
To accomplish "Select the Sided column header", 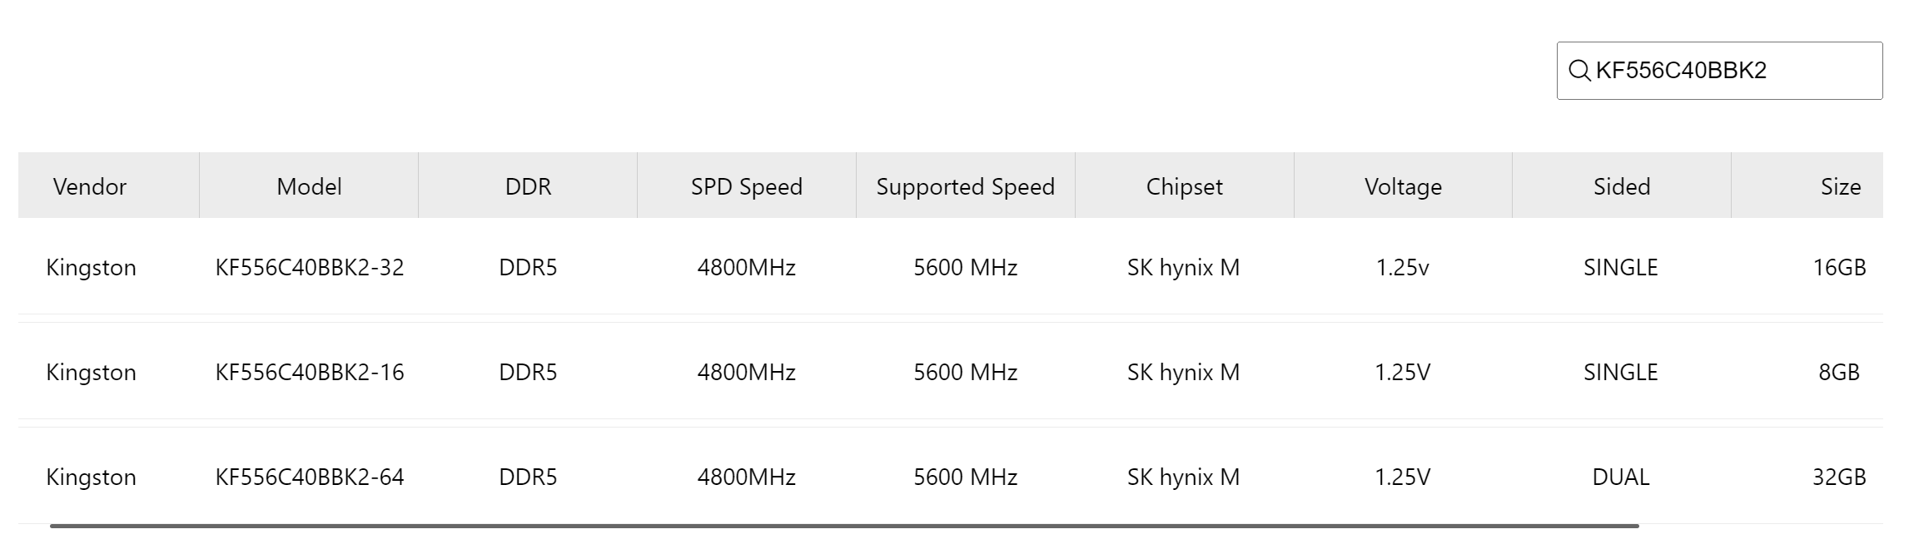I will click(x=1621, y=186).
